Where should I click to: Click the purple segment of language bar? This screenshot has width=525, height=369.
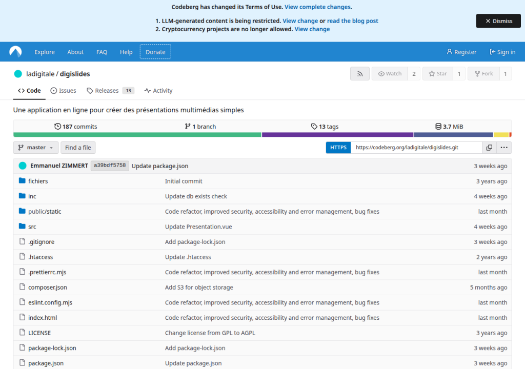[337, 135]
